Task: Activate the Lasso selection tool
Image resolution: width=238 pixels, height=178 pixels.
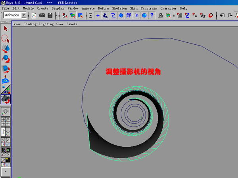Action: pyautogui.click(x=6, y=39)
